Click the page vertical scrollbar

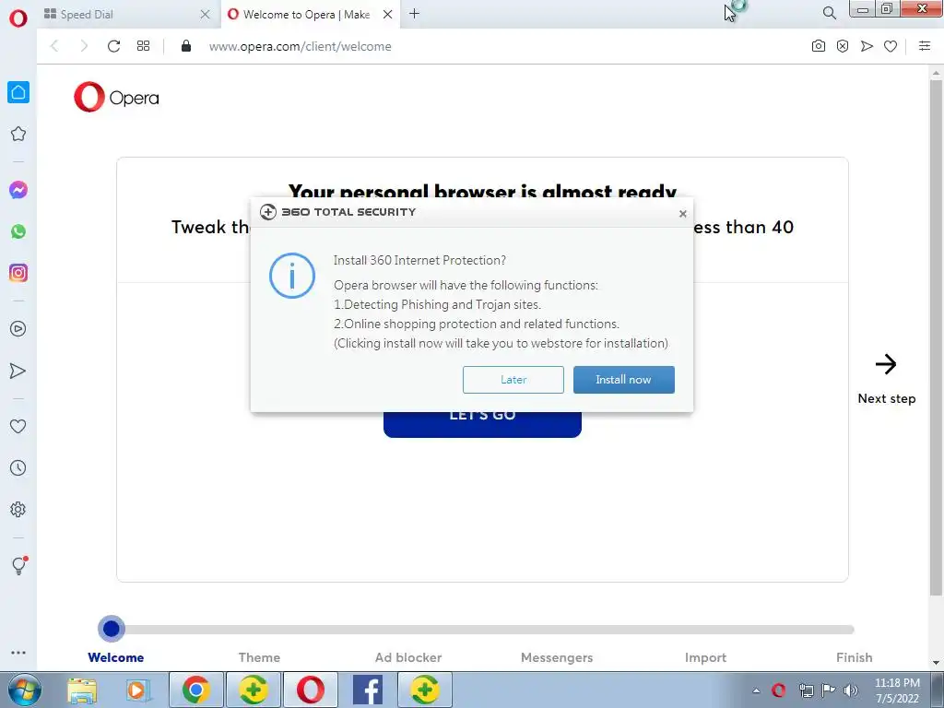point(936,337)
